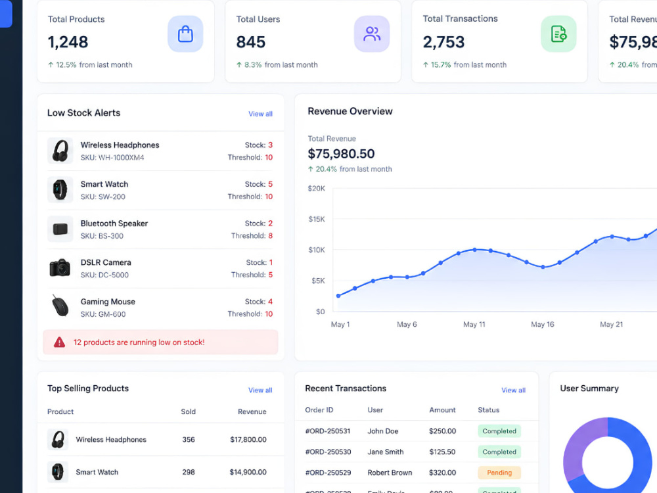657x493 pixels.
Task: Click the $17,800.00 revenue value
Action: 248,439
